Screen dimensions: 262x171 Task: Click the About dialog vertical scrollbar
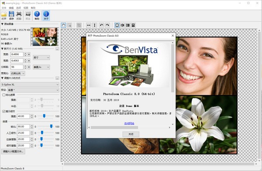pos(172,68)
